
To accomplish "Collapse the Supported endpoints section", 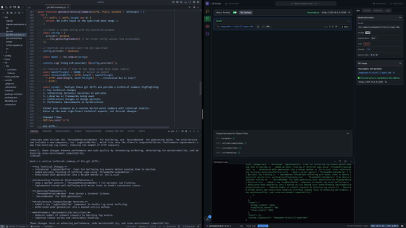I will 348,134.
